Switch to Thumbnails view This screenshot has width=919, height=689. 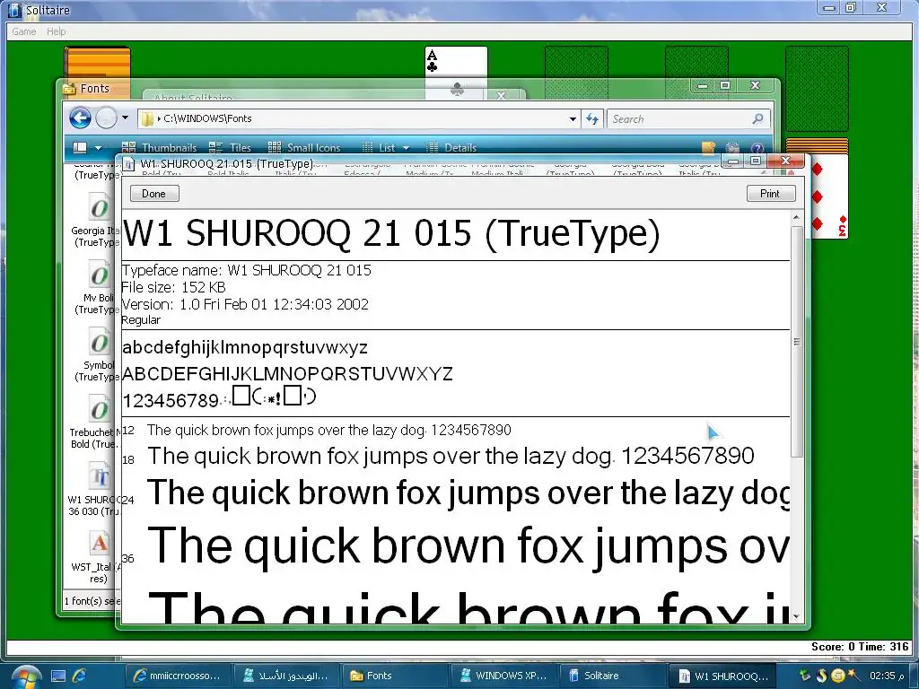pos(160,148)
